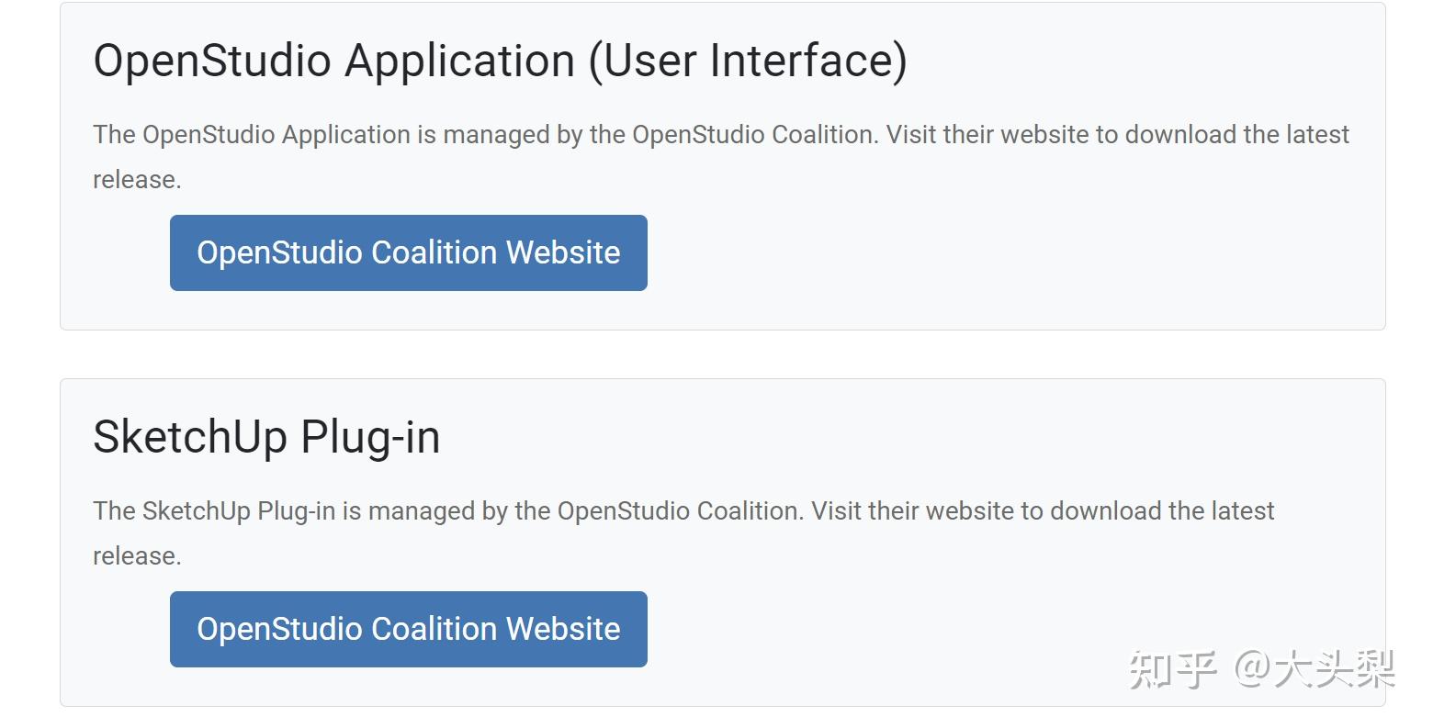Click 'OpenStudio Coalition' text in Application paragraph
1433x728 pixels.
(753, 135)
